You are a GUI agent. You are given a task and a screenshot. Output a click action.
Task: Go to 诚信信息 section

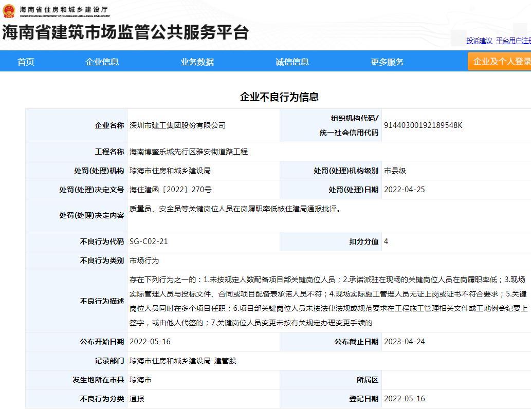[292, 62]
